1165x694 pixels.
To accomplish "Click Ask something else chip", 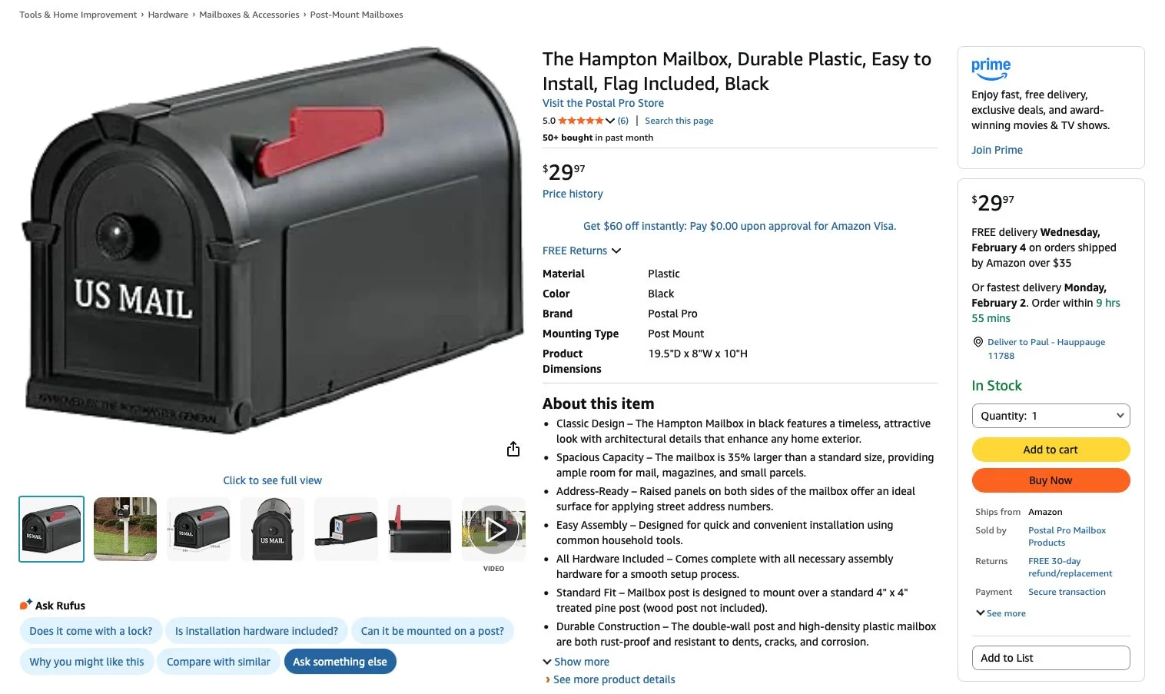I will click(x=340, y=662).
